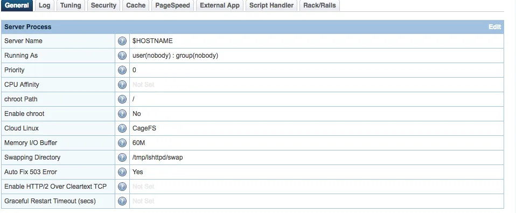The width and height of the screenshot is (516, 213).
Task: Open help icon for Graceful Restart Timeout
Action: (122, 201)
